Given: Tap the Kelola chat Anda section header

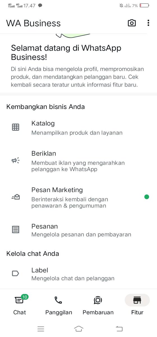Looking at the screenshot, I should coord(33,254).
